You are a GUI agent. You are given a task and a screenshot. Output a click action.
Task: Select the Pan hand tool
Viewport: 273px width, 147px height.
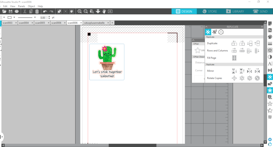[x=104, y=11]
